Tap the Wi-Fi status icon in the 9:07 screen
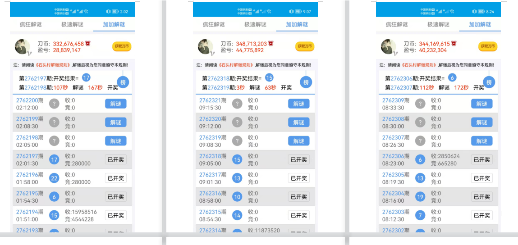This screenshot has width=518, height=245. (x=269, y=11)
